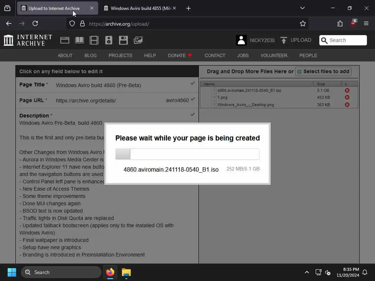Open the Video film strip icon
Viewport: 375px width, 281px height.
[94, 40]
